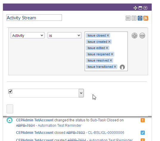Image resolution: width=160 pixels, height=141 pixels.
Task: Maximize the Activity Stream gadget
Action: coord(140,8)
